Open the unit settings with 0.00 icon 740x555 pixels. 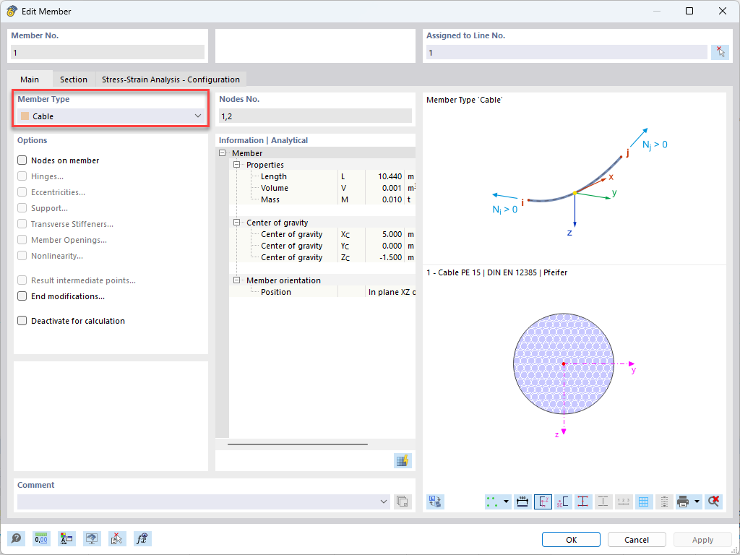click(42, 538)
